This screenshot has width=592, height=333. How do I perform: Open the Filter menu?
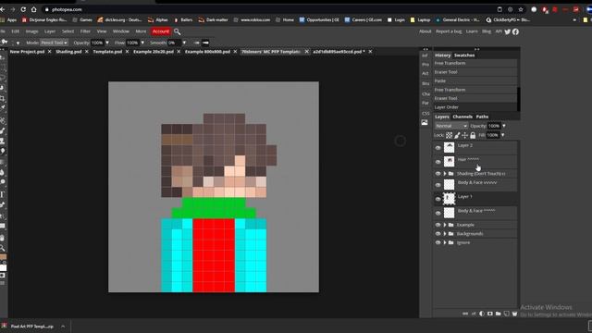[85, 31]
